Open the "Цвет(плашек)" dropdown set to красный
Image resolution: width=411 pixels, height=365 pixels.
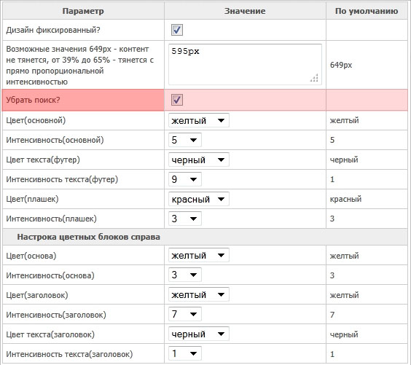199,199
